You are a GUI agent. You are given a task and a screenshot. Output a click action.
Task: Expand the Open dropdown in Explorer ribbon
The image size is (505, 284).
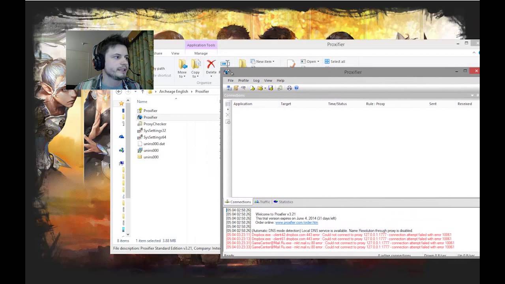pyautogui.click(x=318, y=62)
